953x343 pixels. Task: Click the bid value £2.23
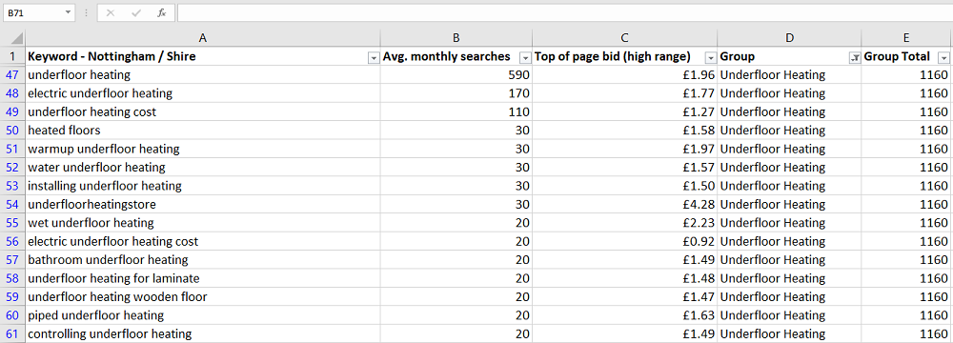point(625,223)
